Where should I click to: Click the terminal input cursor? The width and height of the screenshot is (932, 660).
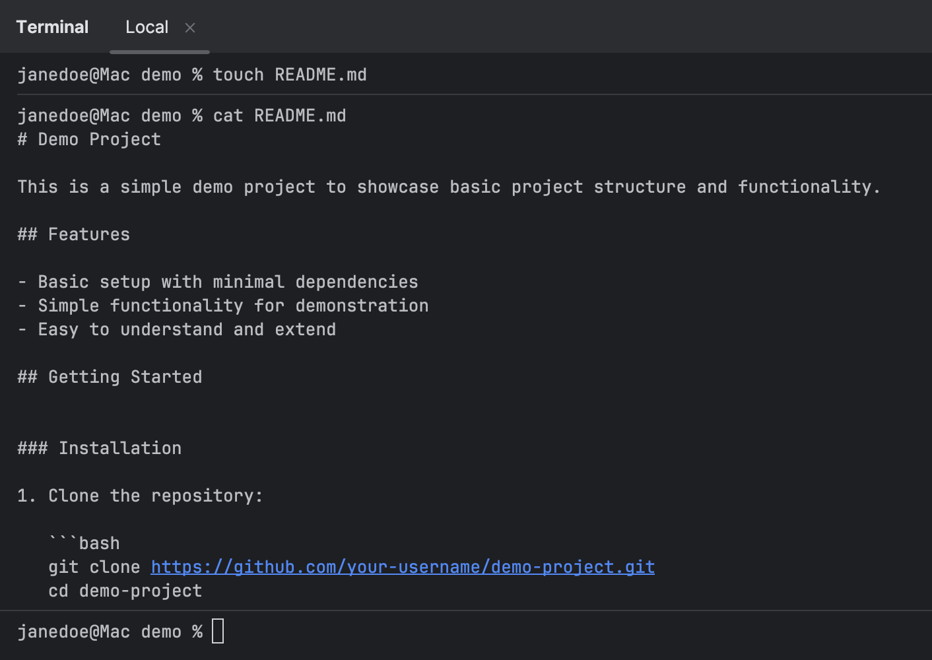point(218,631)
